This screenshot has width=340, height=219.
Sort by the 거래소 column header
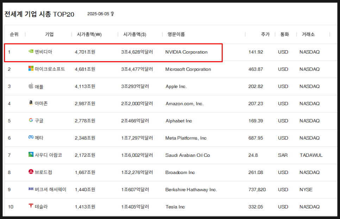click(308, 34)
